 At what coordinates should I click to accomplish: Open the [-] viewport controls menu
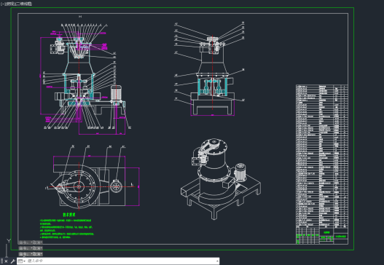2,4
